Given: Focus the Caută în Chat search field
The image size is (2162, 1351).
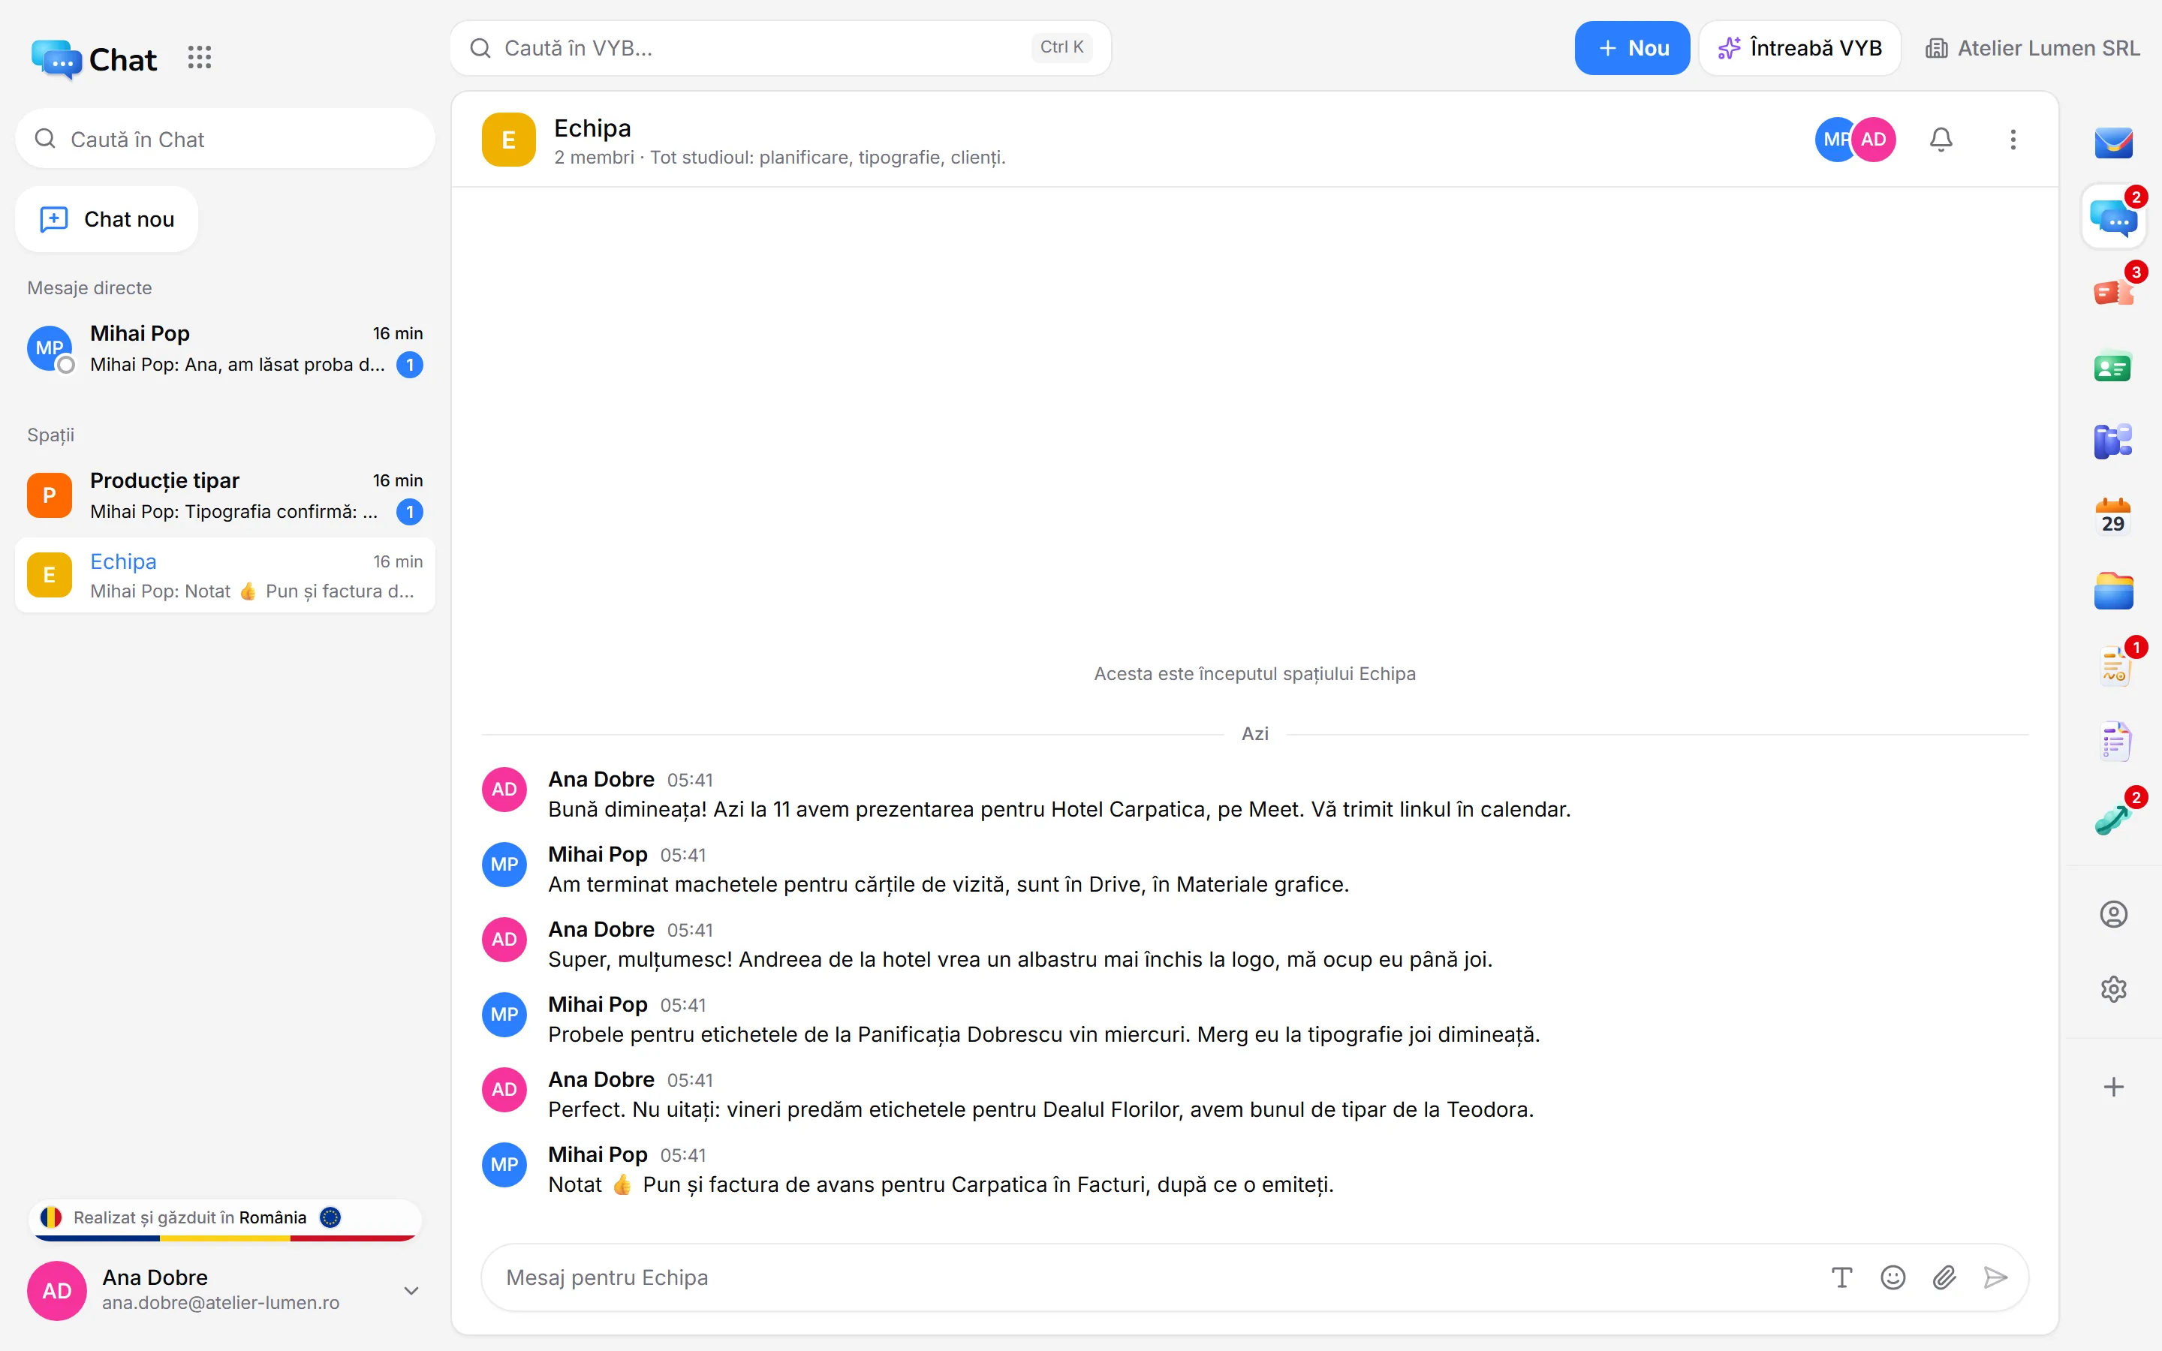Looking at the screenshot, I should pos(225,140).
